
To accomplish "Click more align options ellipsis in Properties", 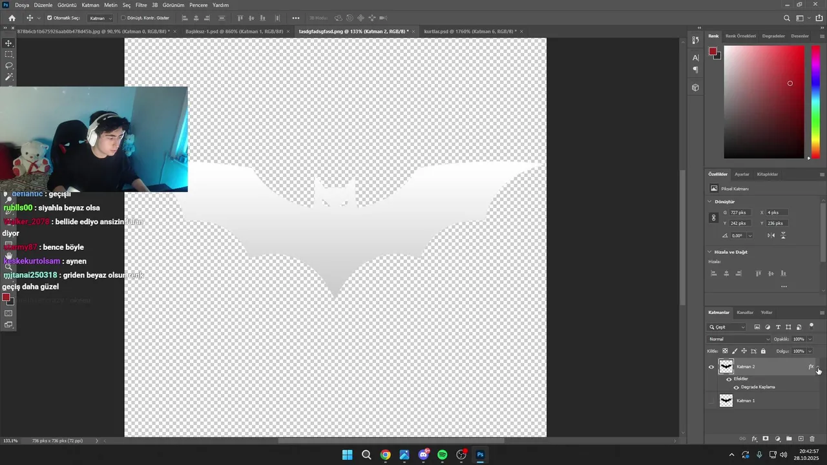I will click(x=784, y=287).
